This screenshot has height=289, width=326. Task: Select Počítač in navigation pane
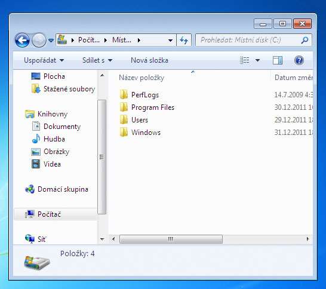(x=49, y=214)
